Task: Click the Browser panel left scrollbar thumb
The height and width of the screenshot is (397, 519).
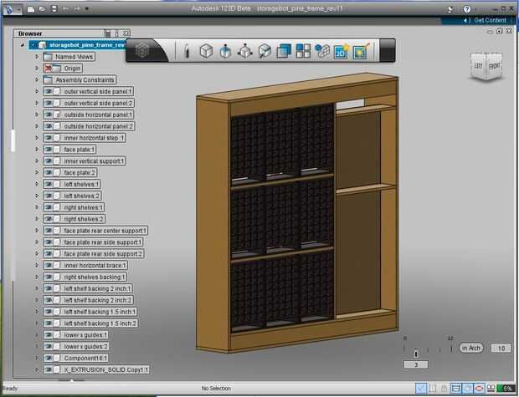Action: (x=13, y=140)
